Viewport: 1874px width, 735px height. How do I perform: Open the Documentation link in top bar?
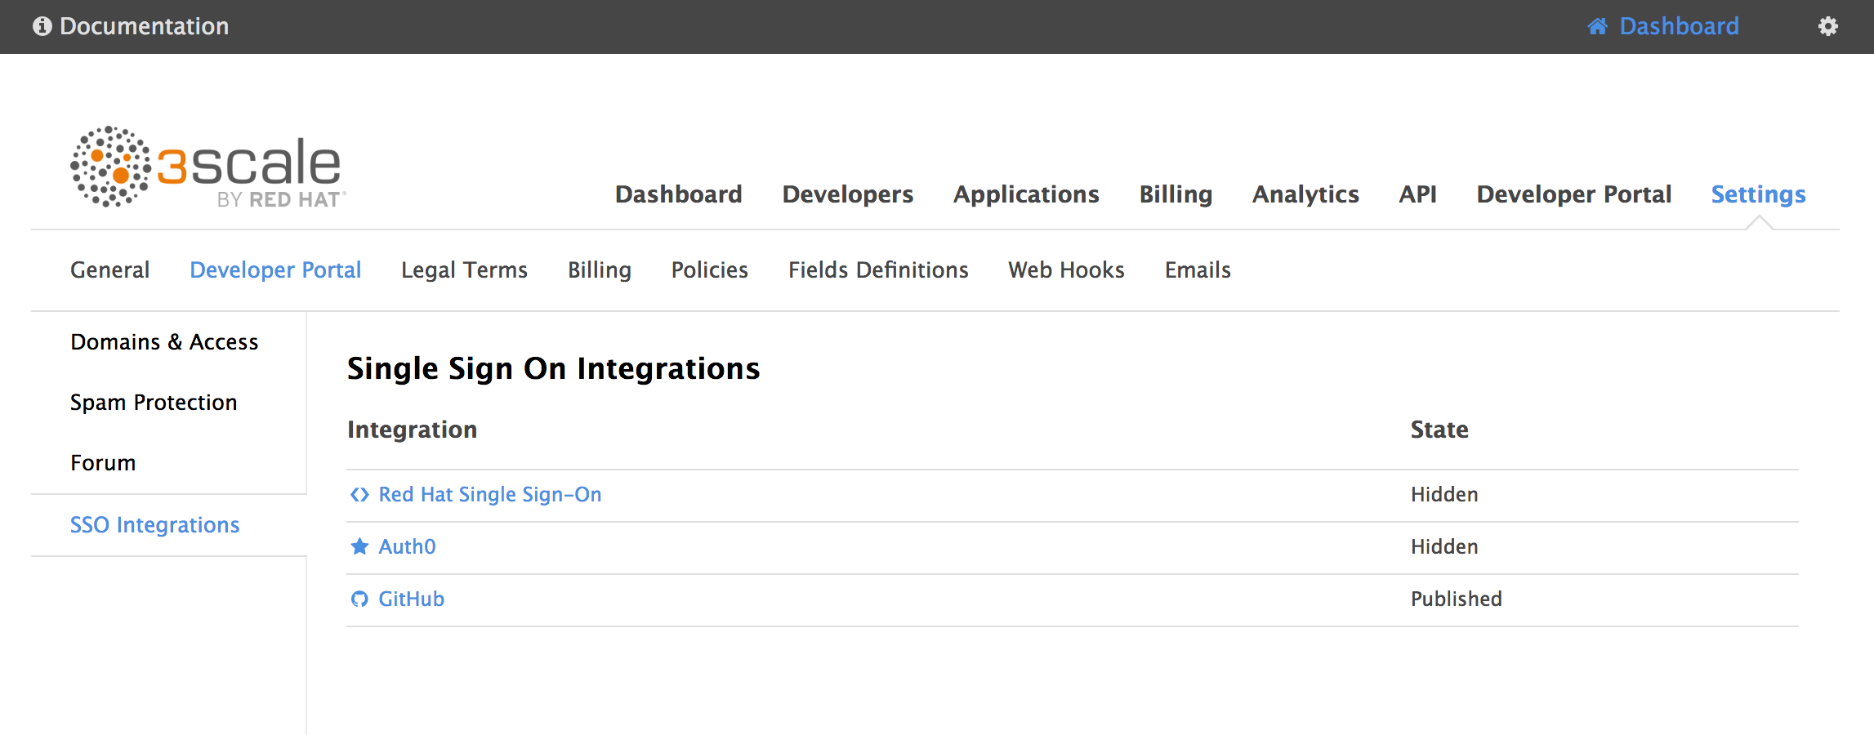pos(145,26)
